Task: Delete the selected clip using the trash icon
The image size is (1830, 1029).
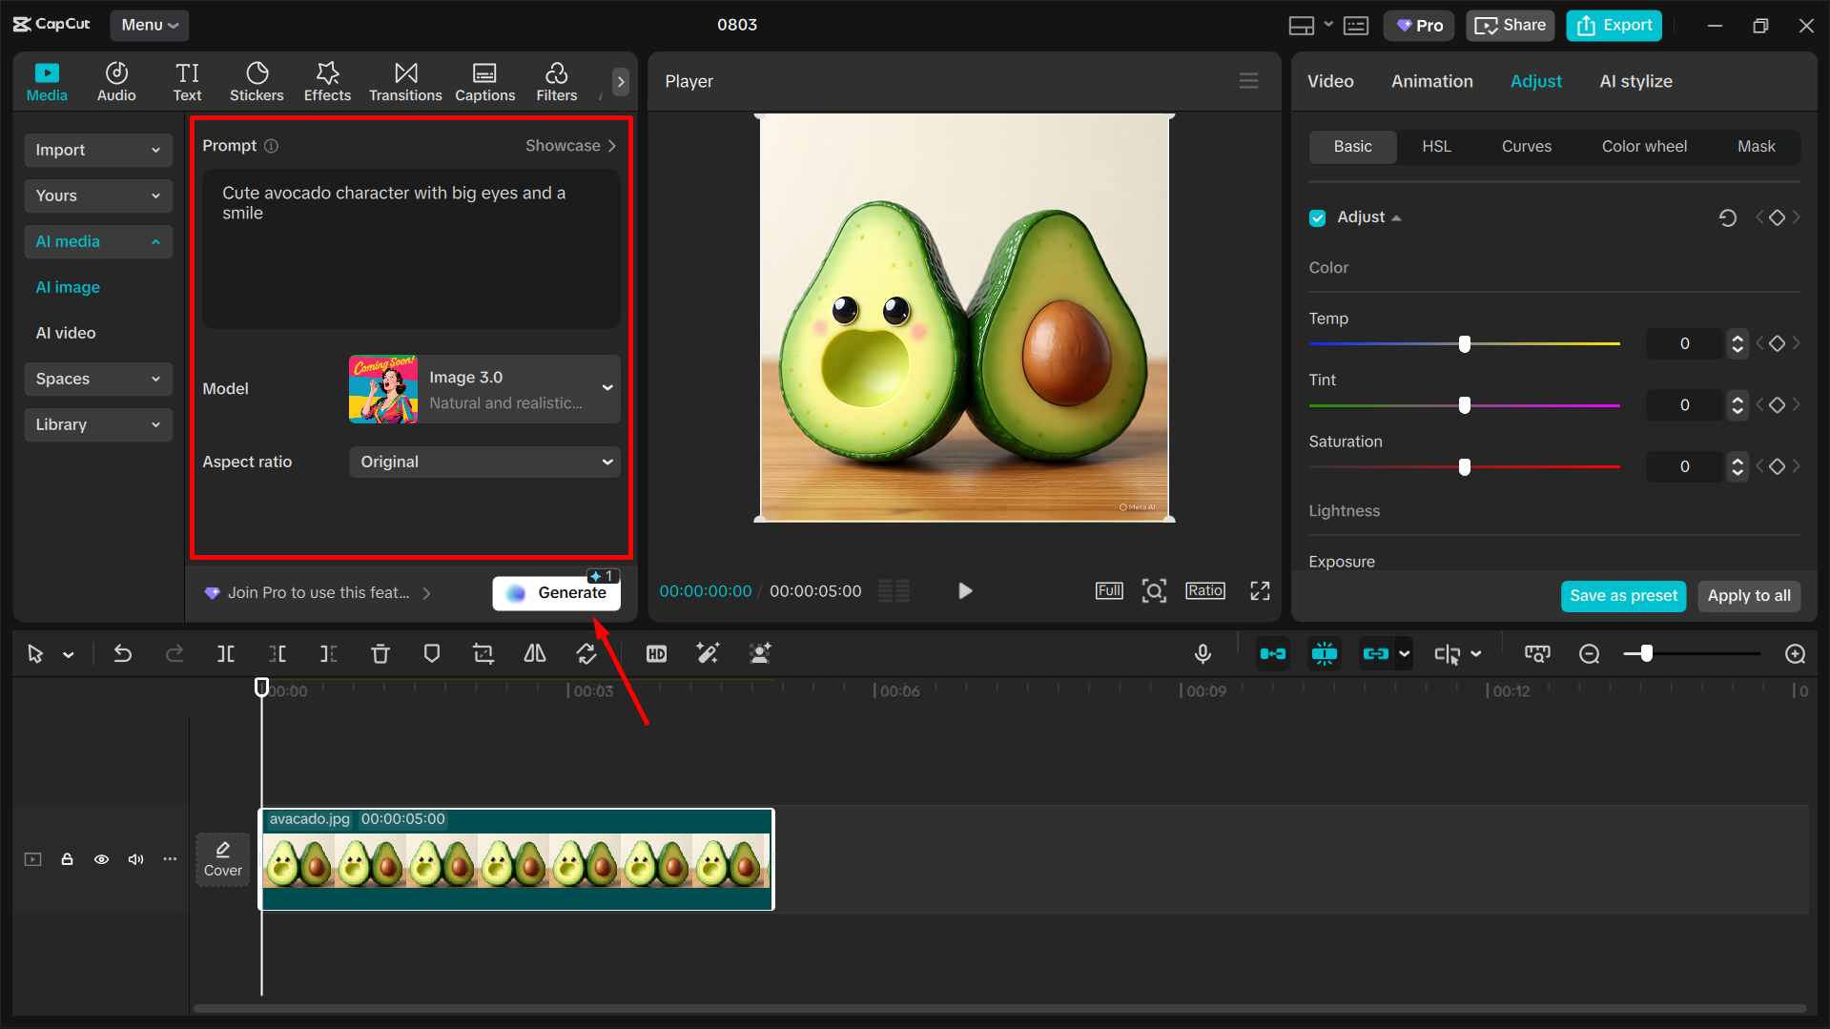Action: point(380,654)
